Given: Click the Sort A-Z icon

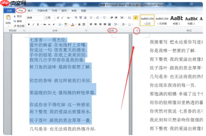Looking at the screenshot, I should pyautogui.click(x=130, y=18).
